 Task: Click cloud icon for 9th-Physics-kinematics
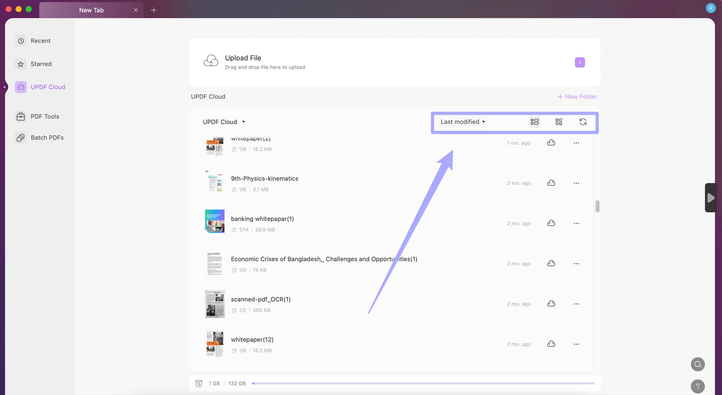pos(551,183)
